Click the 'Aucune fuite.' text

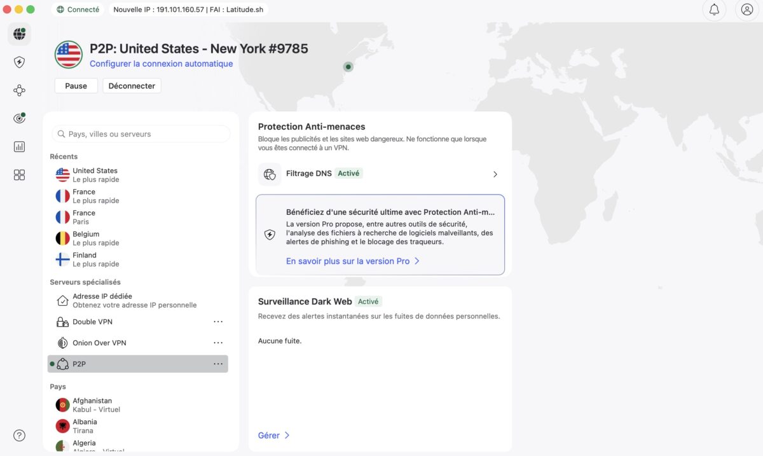280,341
